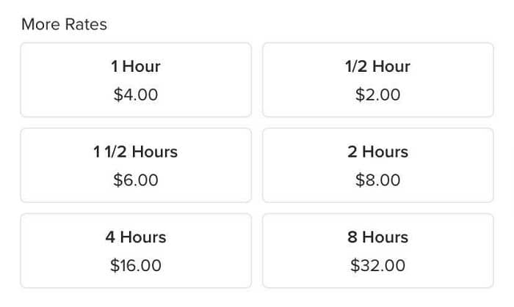Click the More Rates heading

[x=64, y=25]
